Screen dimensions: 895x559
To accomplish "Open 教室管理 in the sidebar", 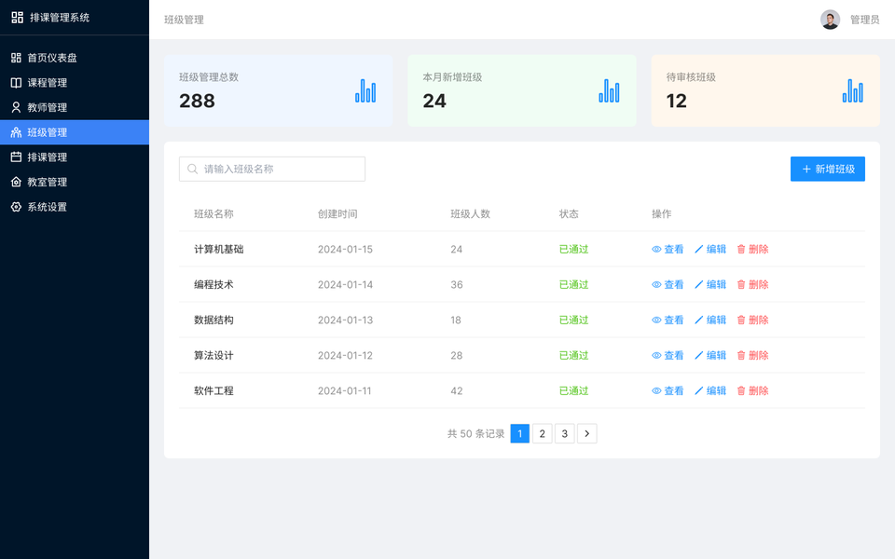I will pyautogui.click(x=75, y=182).
